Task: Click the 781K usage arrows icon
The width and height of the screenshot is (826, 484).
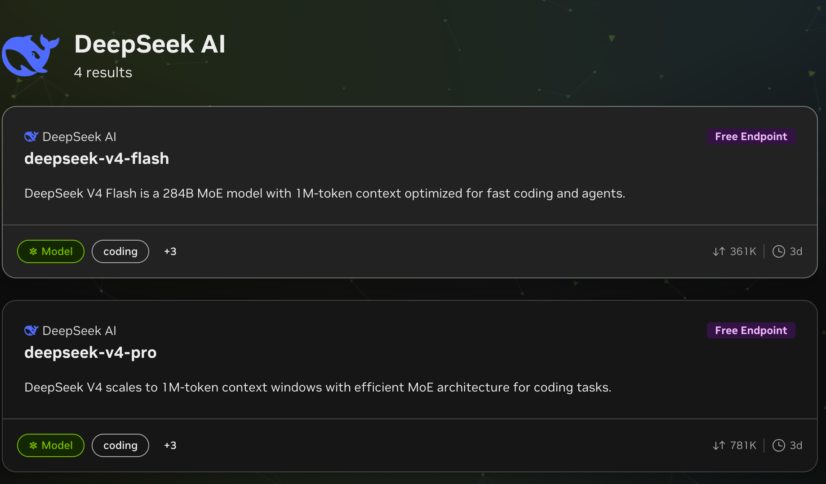Action: (x=719, y=445)
